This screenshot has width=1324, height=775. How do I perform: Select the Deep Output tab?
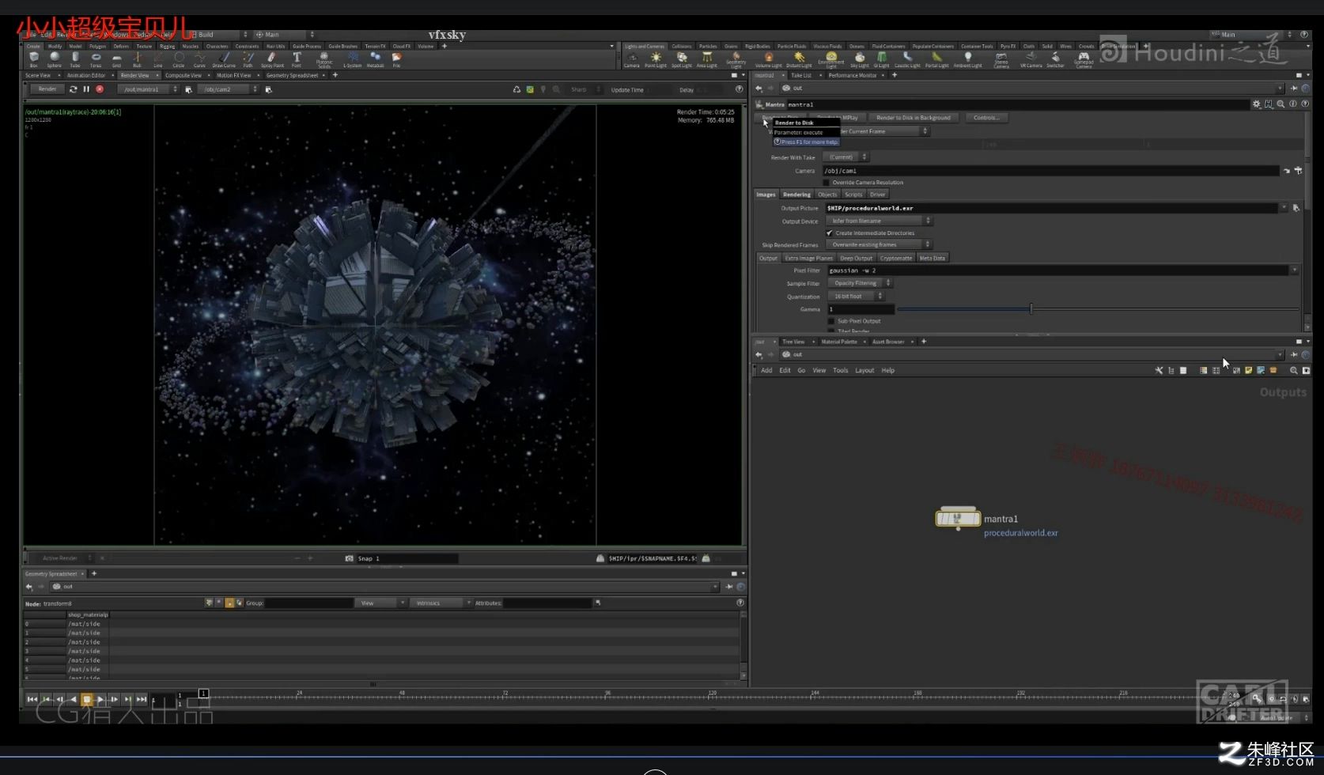point(856,258)
